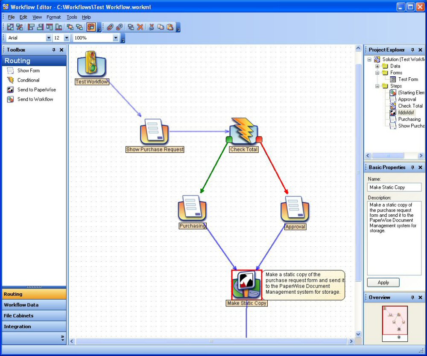Toggle auto-hide pin on Basic Properties panel

tap(413, 168)
